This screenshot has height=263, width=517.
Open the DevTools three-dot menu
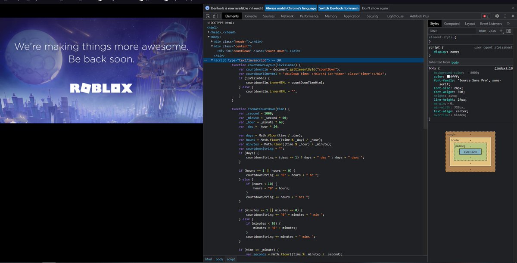504,16
